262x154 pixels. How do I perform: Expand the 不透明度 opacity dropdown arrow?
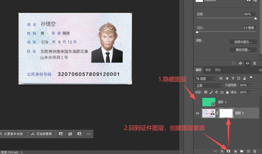[x=250, y=85]
